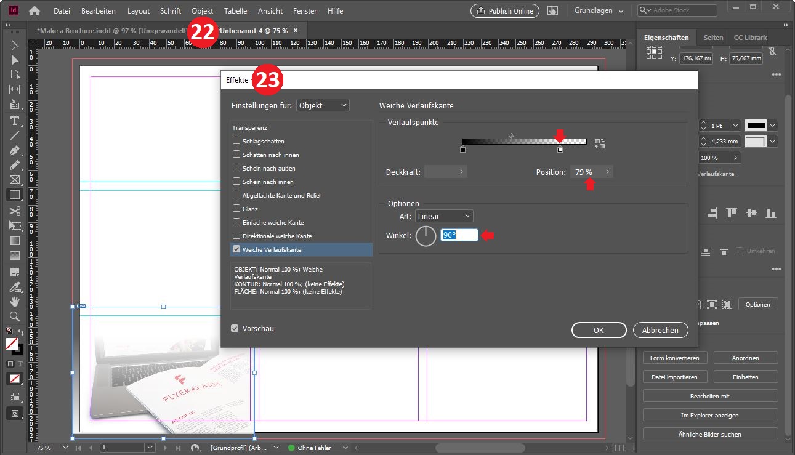Enable the Schlagschatten checkbox
795x455 pixels.
236,141
